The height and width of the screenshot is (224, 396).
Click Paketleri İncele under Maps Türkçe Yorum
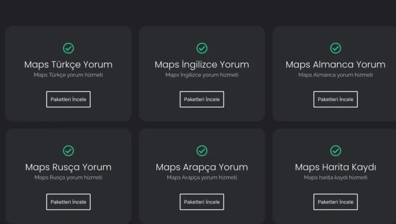[x=68, y=99]
